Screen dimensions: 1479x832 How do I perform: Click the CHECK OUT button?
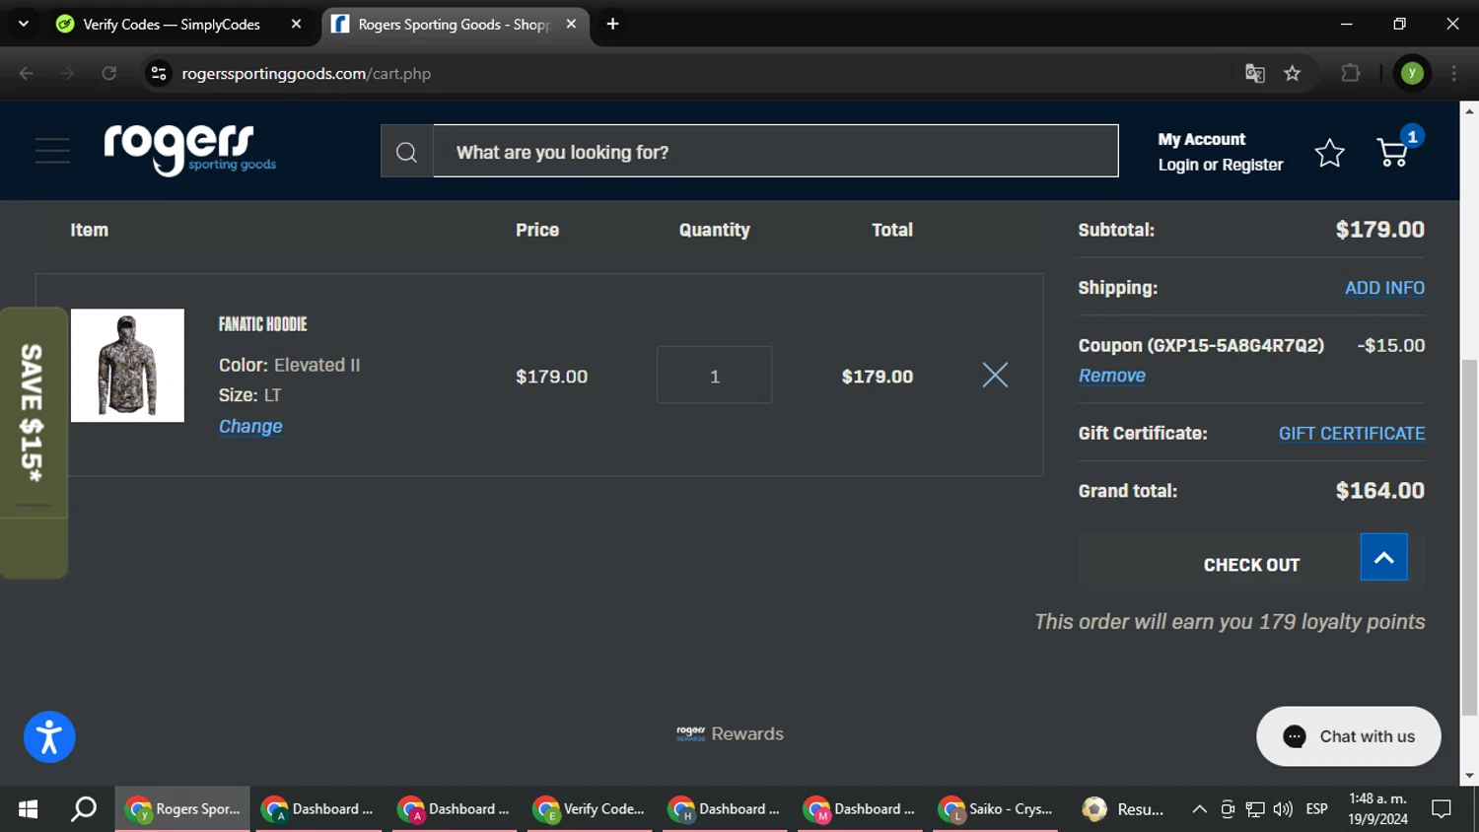pyautogui.click(x=1251, y=565)
